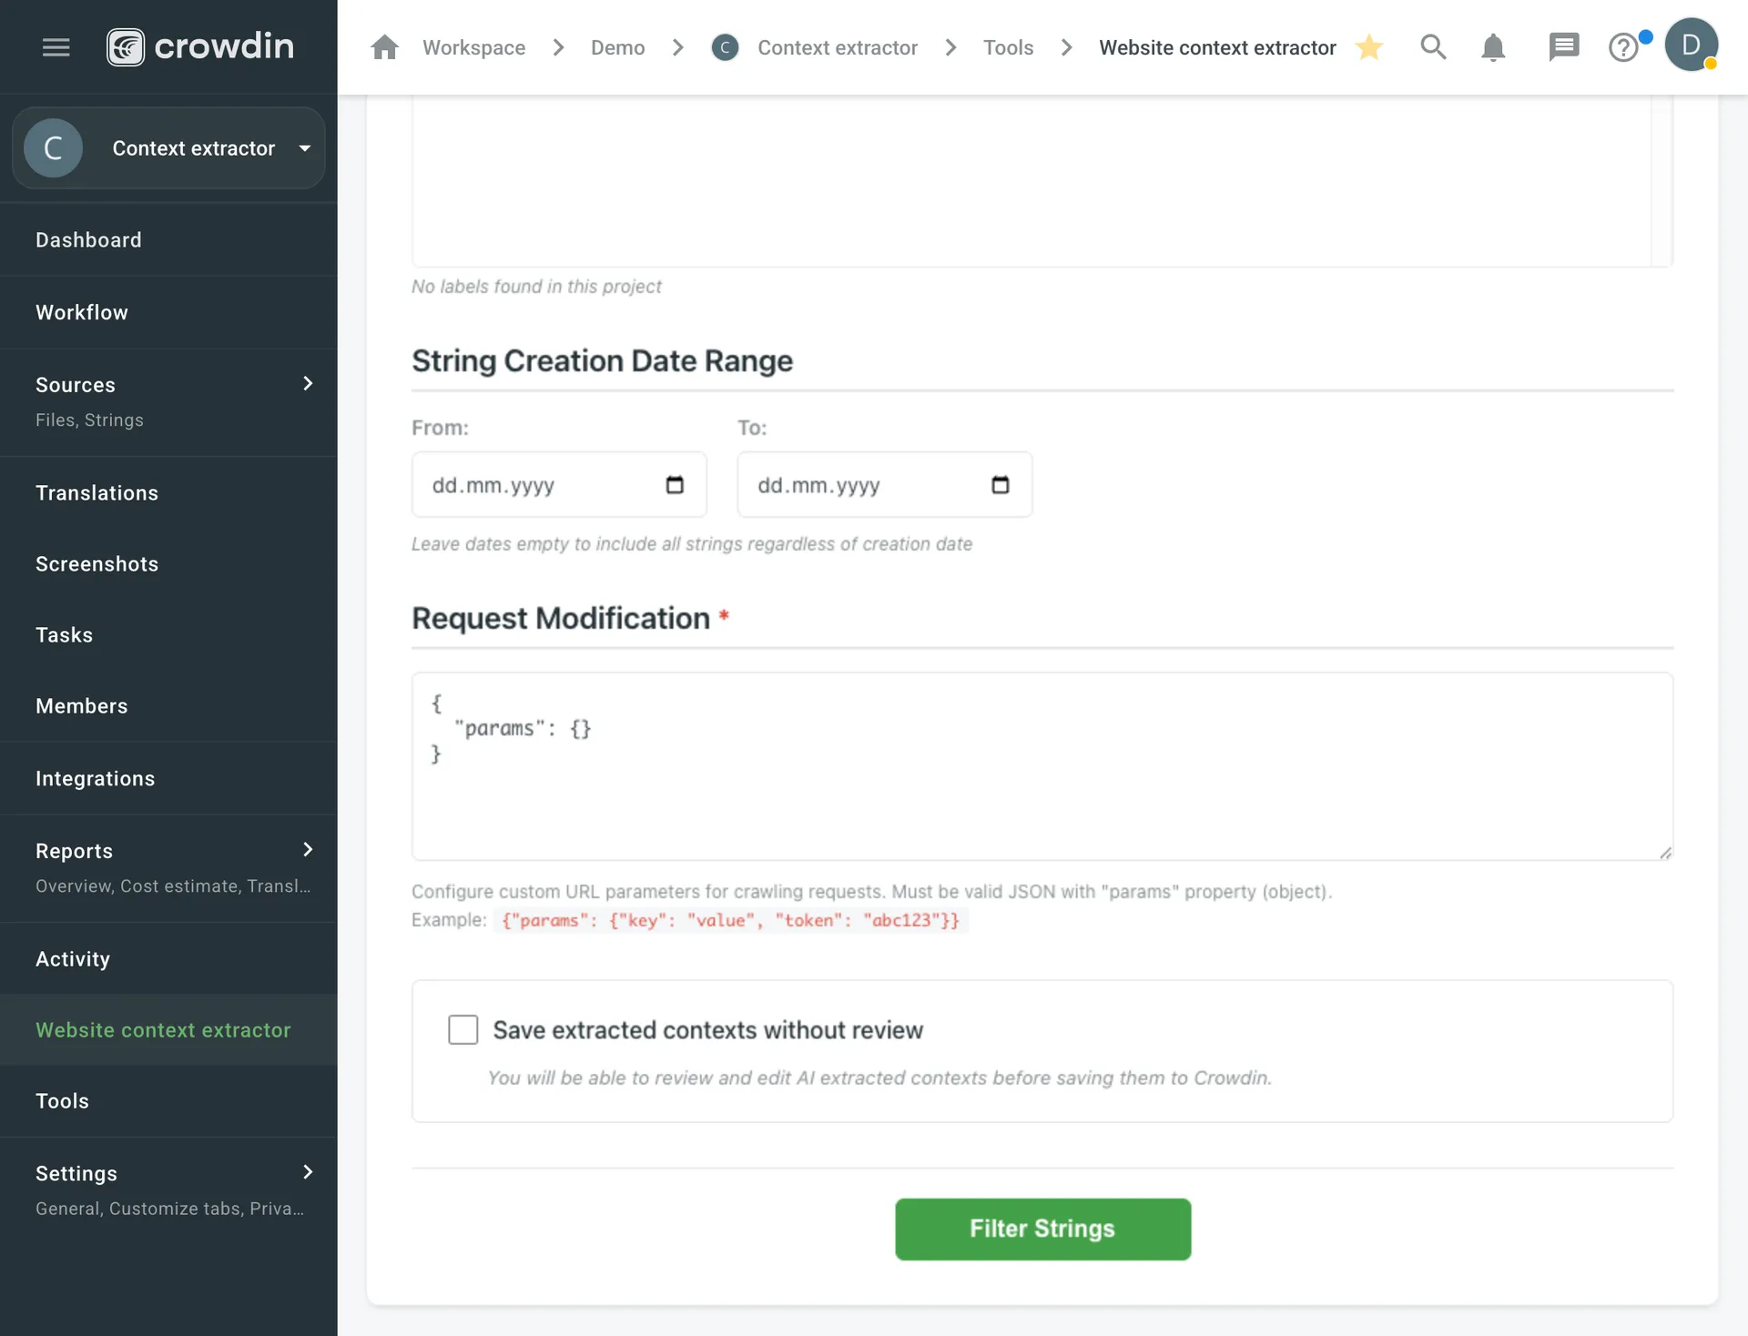This screenshot has height=1336, width=1748.
Task: Navigate to Tools via the breadcrumb
Action: 1008,47
